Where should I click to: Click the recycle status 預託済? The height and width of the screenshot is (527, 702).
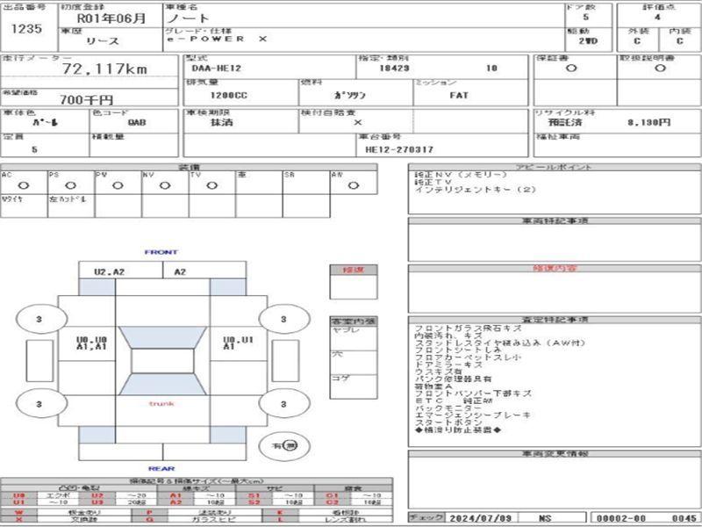click(x=565, y=122)
